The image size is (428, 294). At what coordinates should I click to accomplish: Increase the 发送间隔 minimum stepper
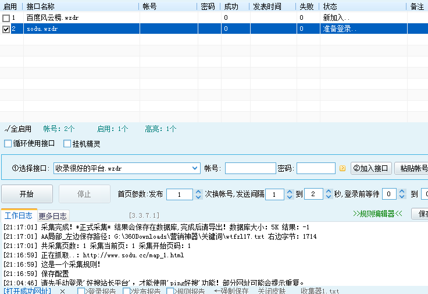290,192
